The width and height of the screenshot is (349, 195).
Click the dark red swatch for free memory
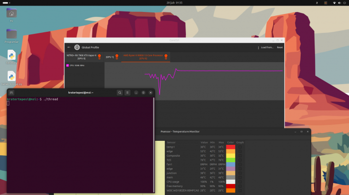[x=230, y=186]
